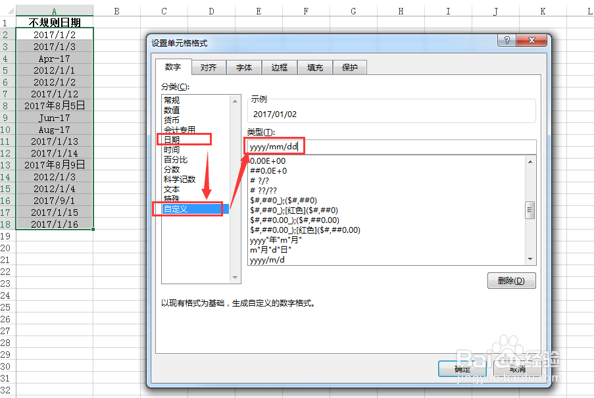Choose the 货币 category
This screenshot has height=398, width=594.
click(x=172, y=120)
